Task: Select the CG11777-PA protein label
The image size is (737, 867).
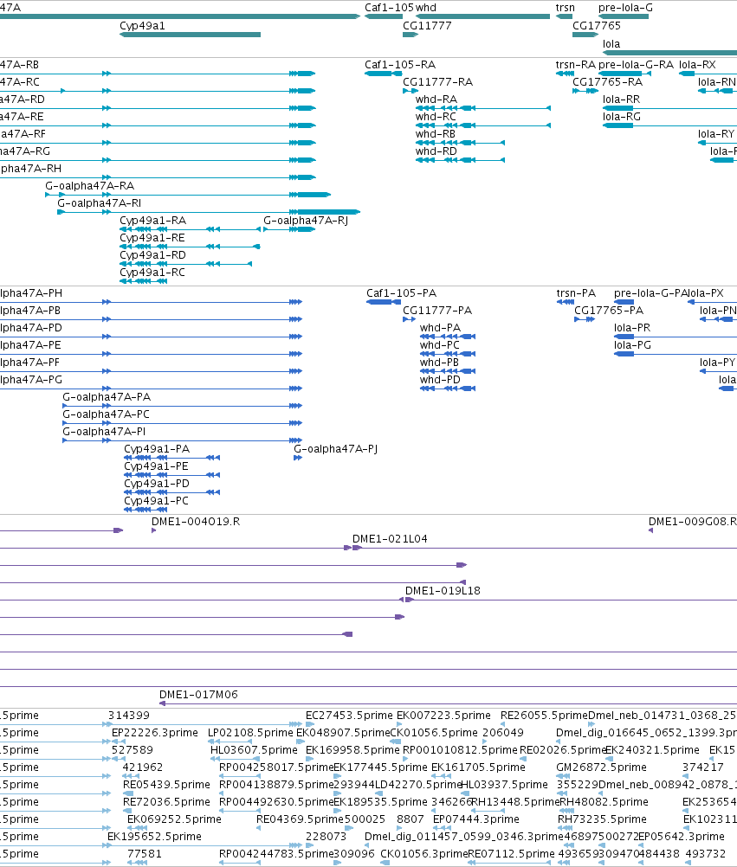Action: (x=437, y=310)
